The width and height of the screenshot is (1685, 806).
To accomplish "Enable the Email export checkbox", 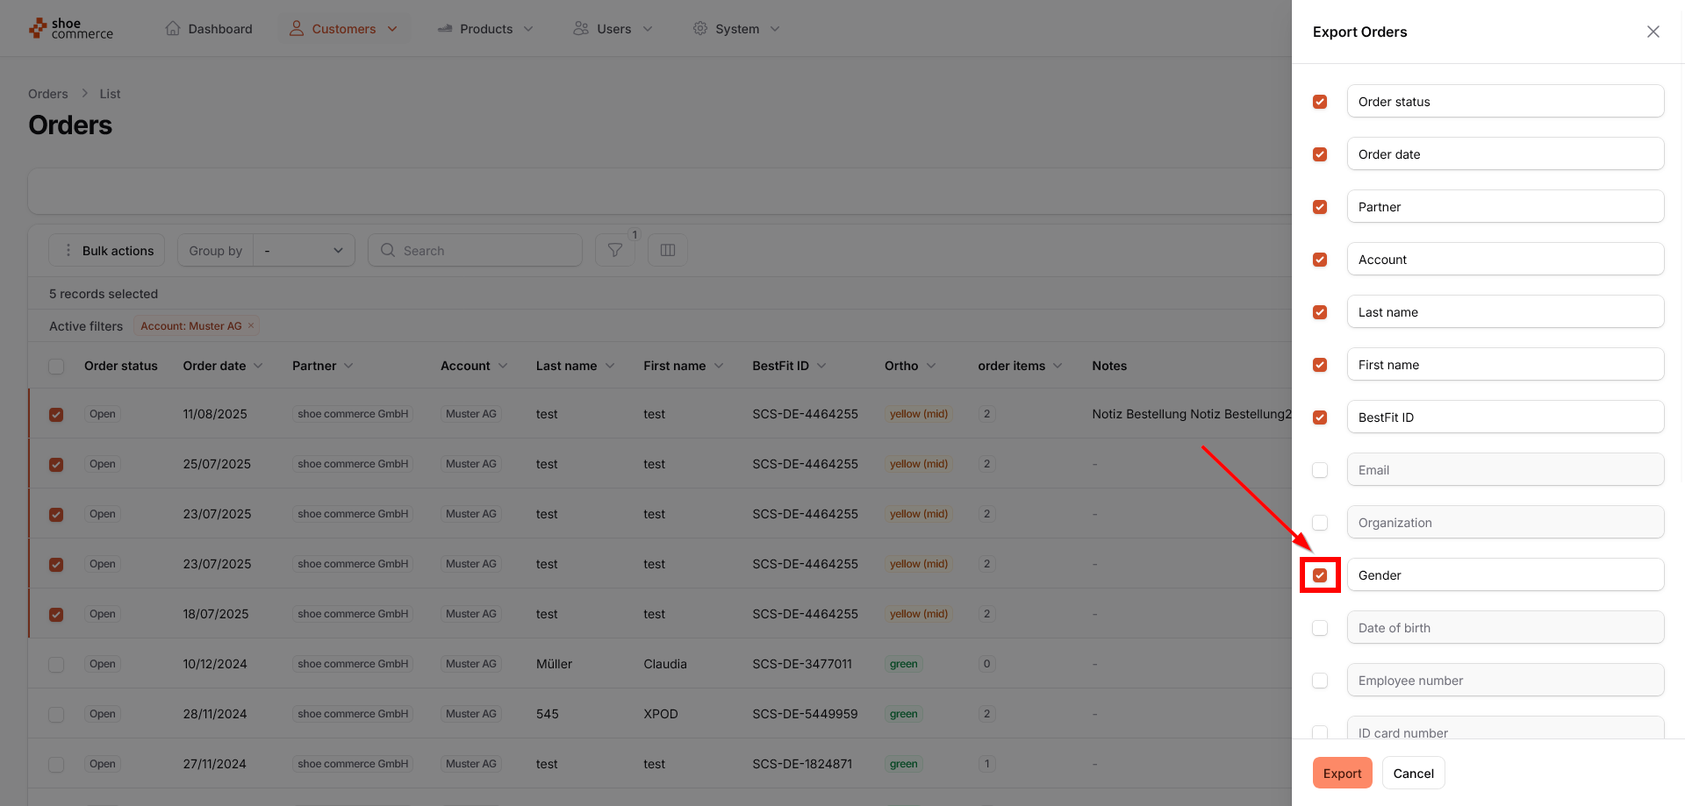I will coord(1320,470).
